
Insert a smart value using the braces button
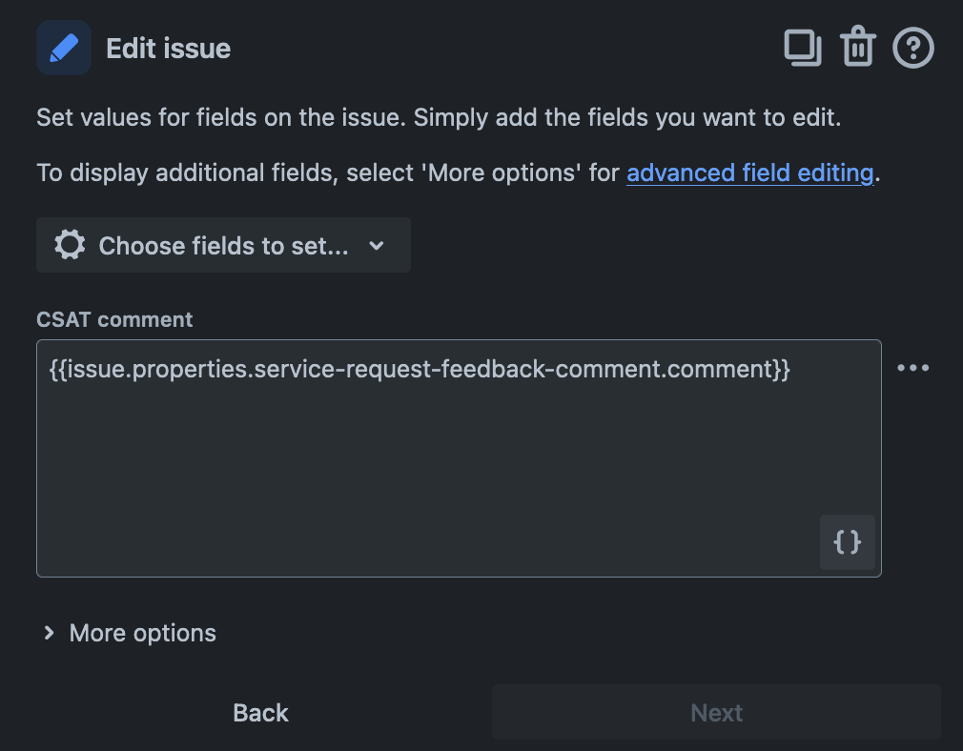tap(847, 542)
